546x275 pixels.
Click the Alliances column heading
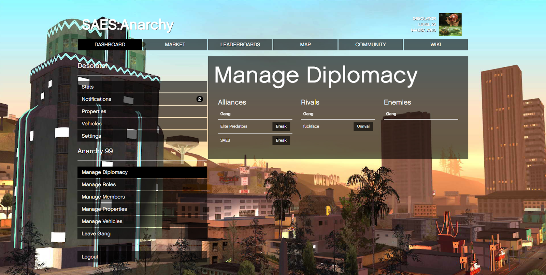[x=232, y=102]
